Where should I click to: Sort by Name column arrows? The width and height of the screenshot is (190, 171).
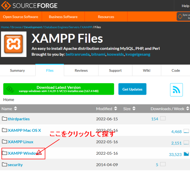[x=15, y=108]
